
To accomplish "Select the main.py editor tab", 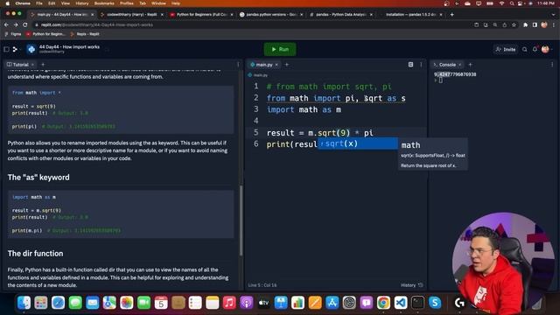I will (262, 65).
